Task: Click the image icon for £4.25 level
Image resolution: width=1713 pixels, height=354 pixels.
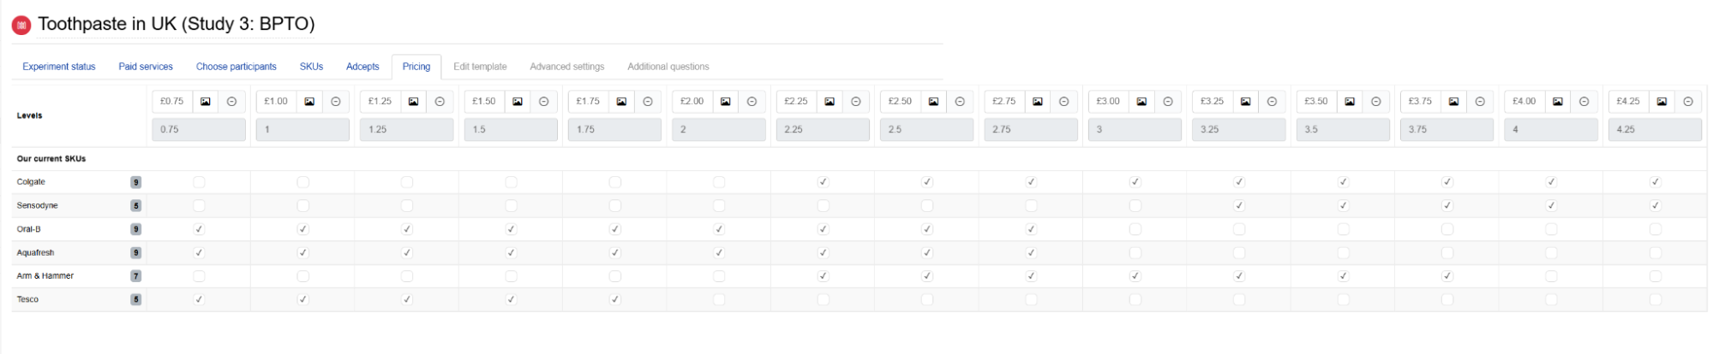Action: (x=1662, y=102)
